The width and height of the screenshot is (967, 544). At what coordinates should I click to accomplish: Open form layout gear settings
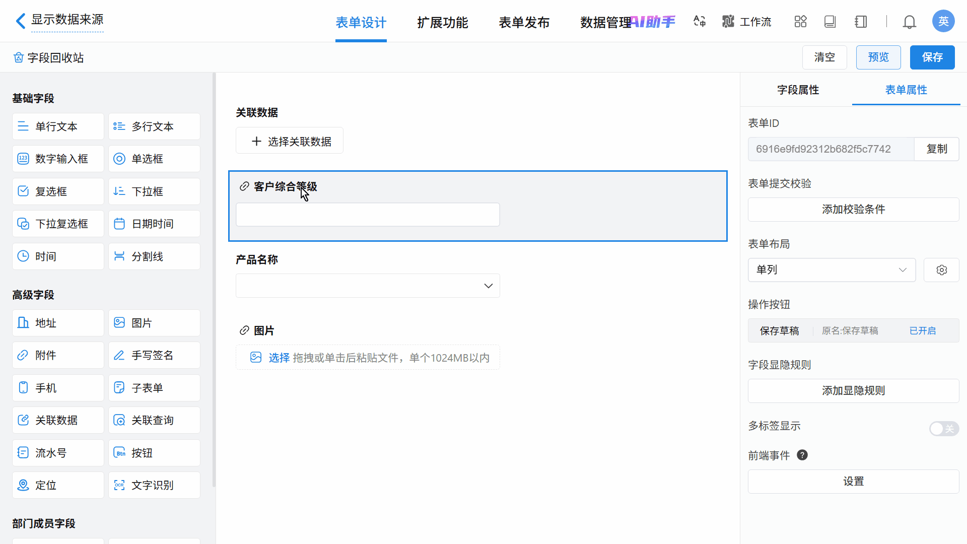click(941, 270)
